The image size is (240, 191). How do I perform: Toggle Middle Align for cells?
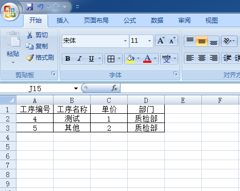(x=201, y=41)
